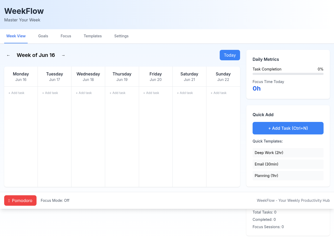Add a task to Thursday Jun 19
Screen dimensions: 334x242
(x=117, y=93)
